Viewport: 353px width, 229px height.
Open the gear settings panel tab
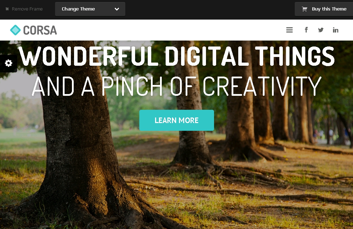(x=8, y=64)
